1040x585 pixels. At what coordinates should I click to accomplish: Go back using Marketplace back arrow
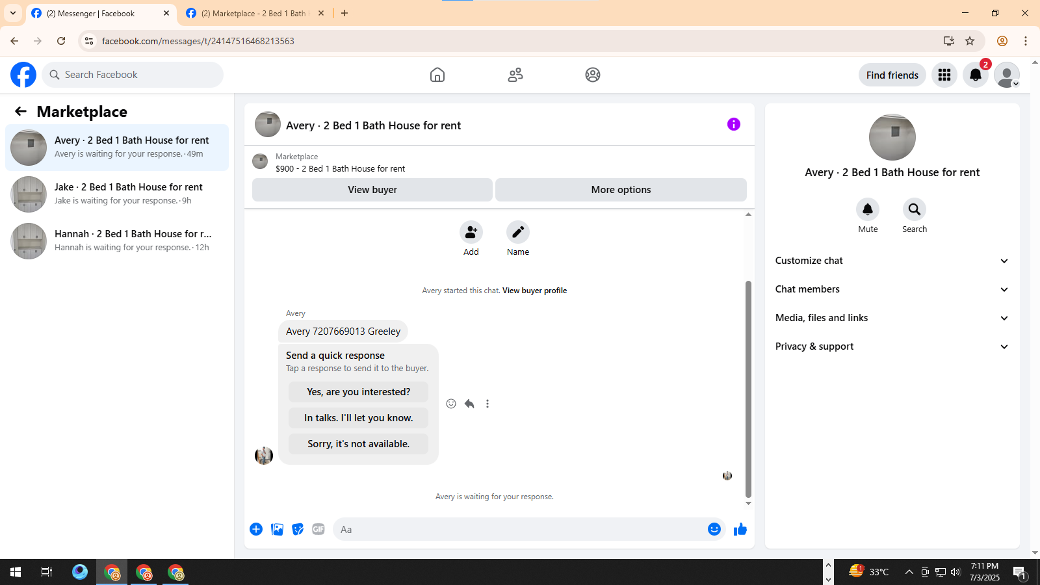[x=21, y=111]
